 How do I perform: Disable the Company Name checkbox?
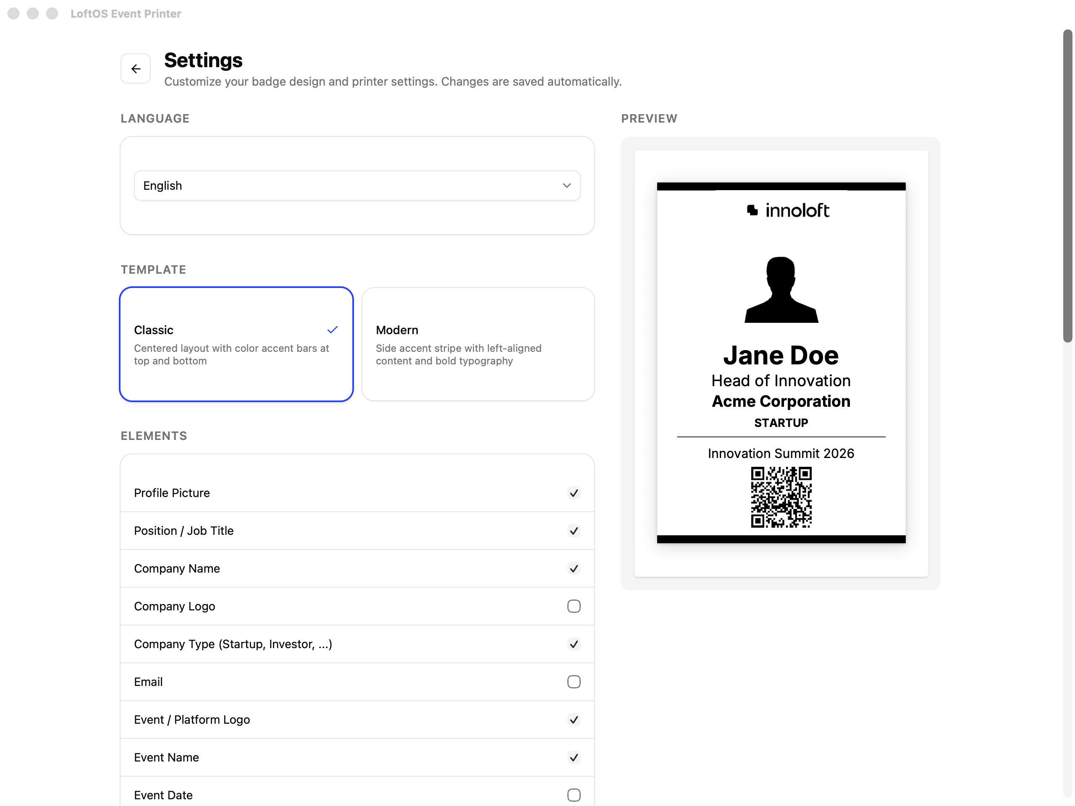pos(574,569)
